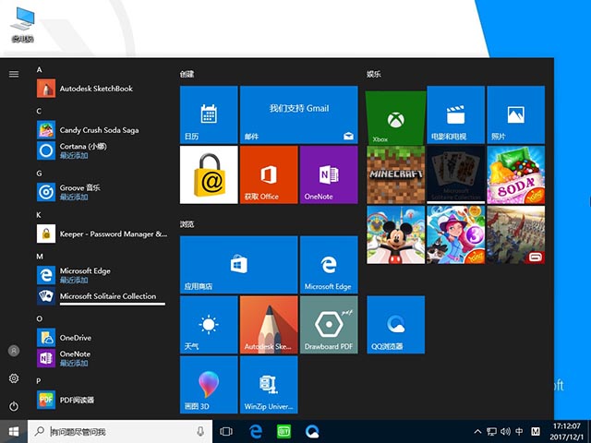The height and width of the screenshot is (443, 591).
Task: Select Groove 音乐 in app list
Action: pyautogui.click(x=102, y=192)
